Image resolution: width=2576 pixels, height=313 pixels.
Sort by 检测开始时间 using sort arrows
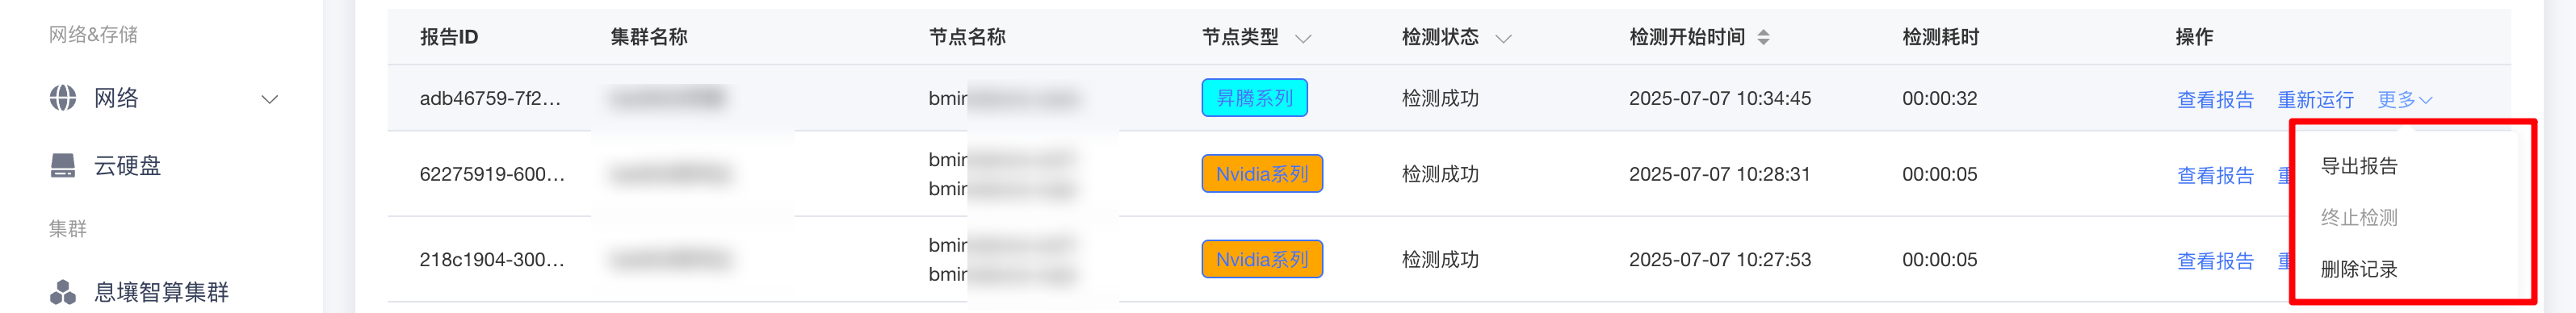(x=1764, y=38)
